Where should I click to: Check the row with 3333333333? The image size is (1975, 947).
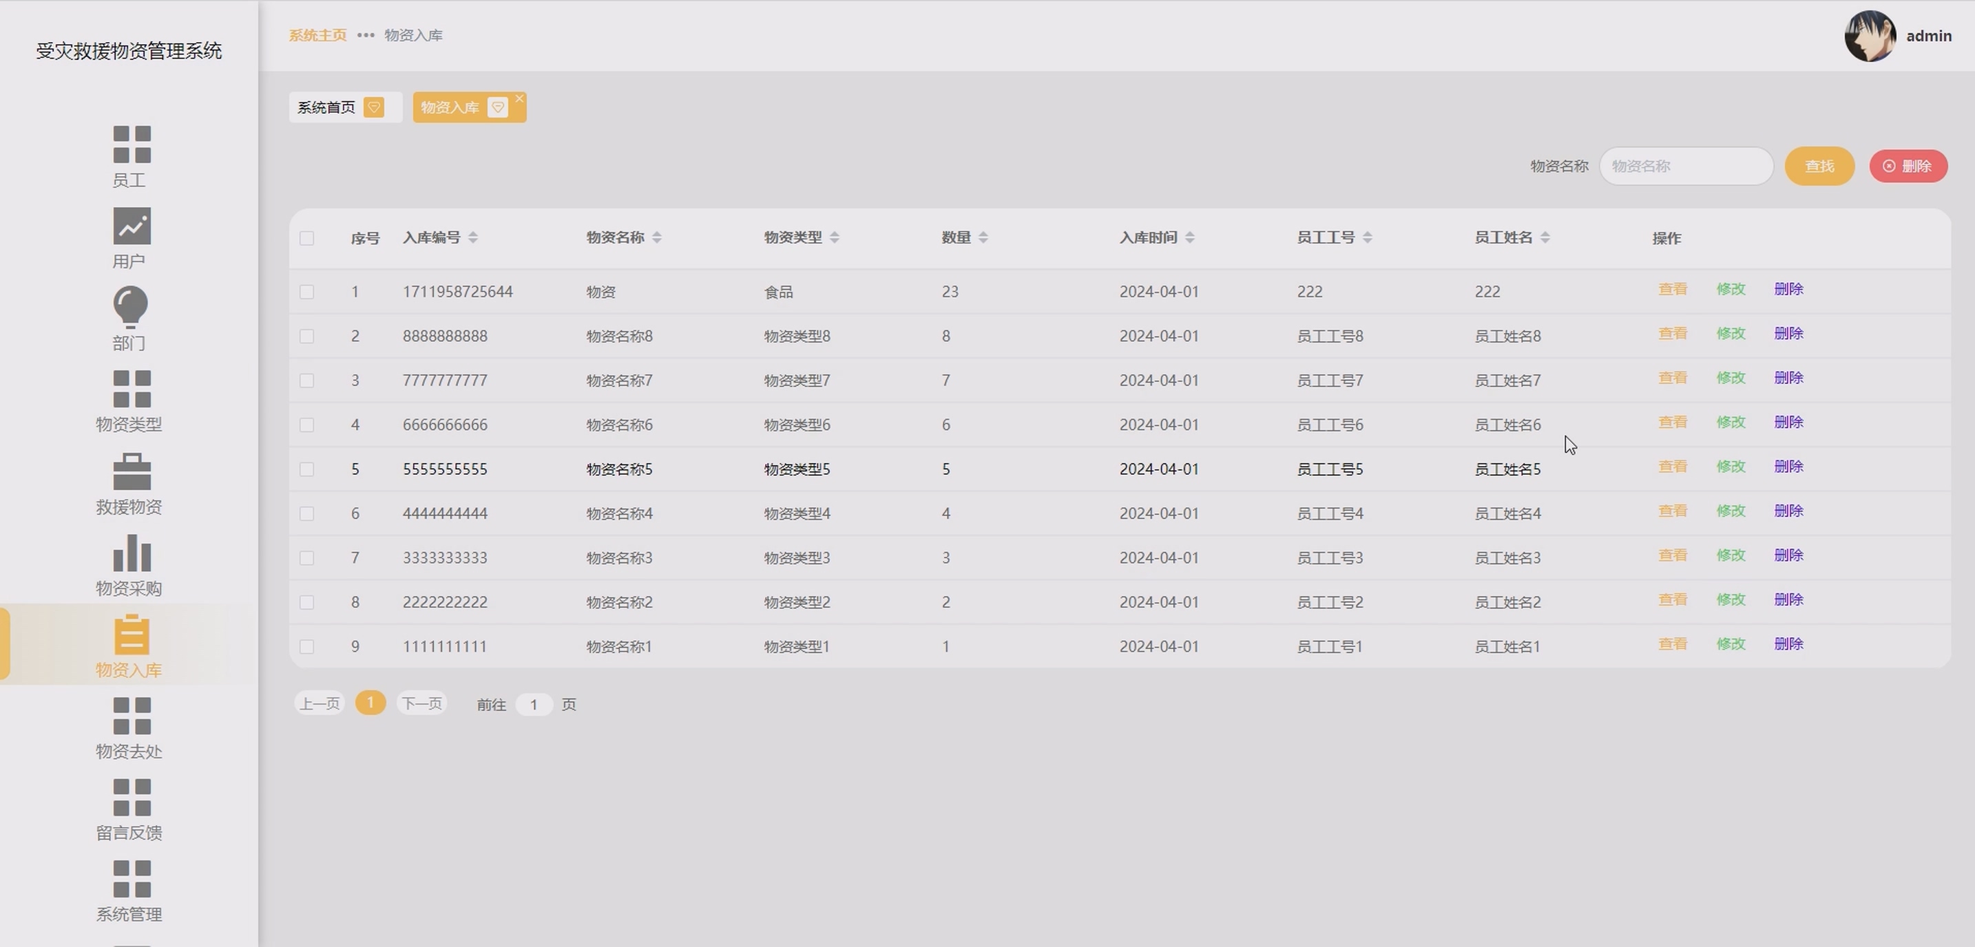point(306,559)
